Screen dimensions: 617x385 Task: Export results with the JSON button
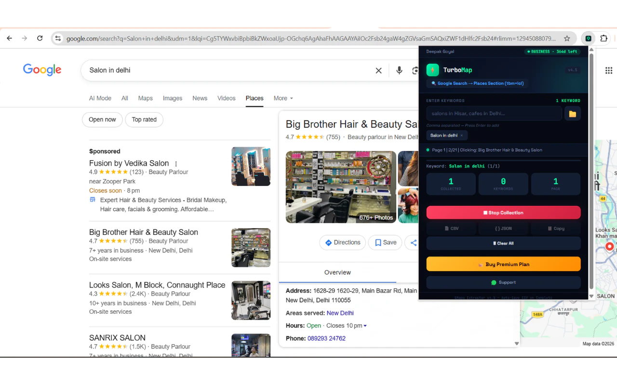(x=503, y=229)
